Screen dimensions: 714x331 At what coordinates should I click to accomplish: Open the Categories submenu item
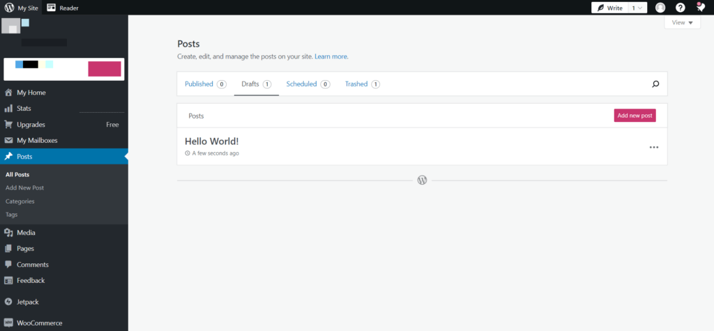point(20,201)
